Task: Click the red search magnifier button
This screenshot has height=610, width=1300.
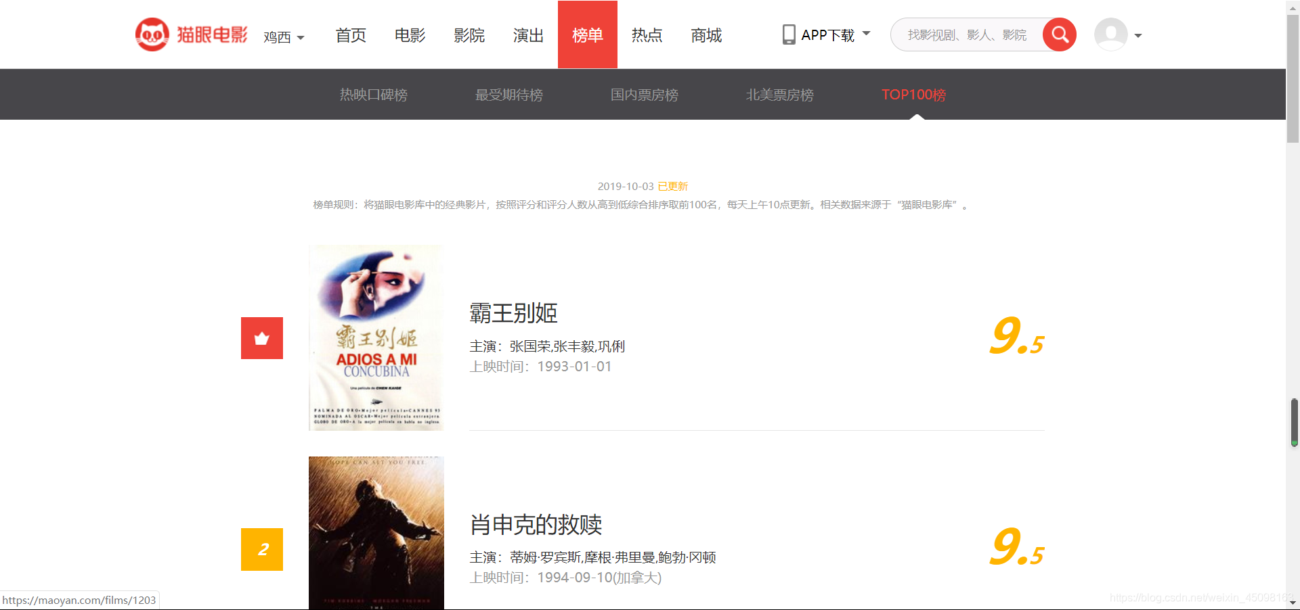Action: (x=1060, y=34)
